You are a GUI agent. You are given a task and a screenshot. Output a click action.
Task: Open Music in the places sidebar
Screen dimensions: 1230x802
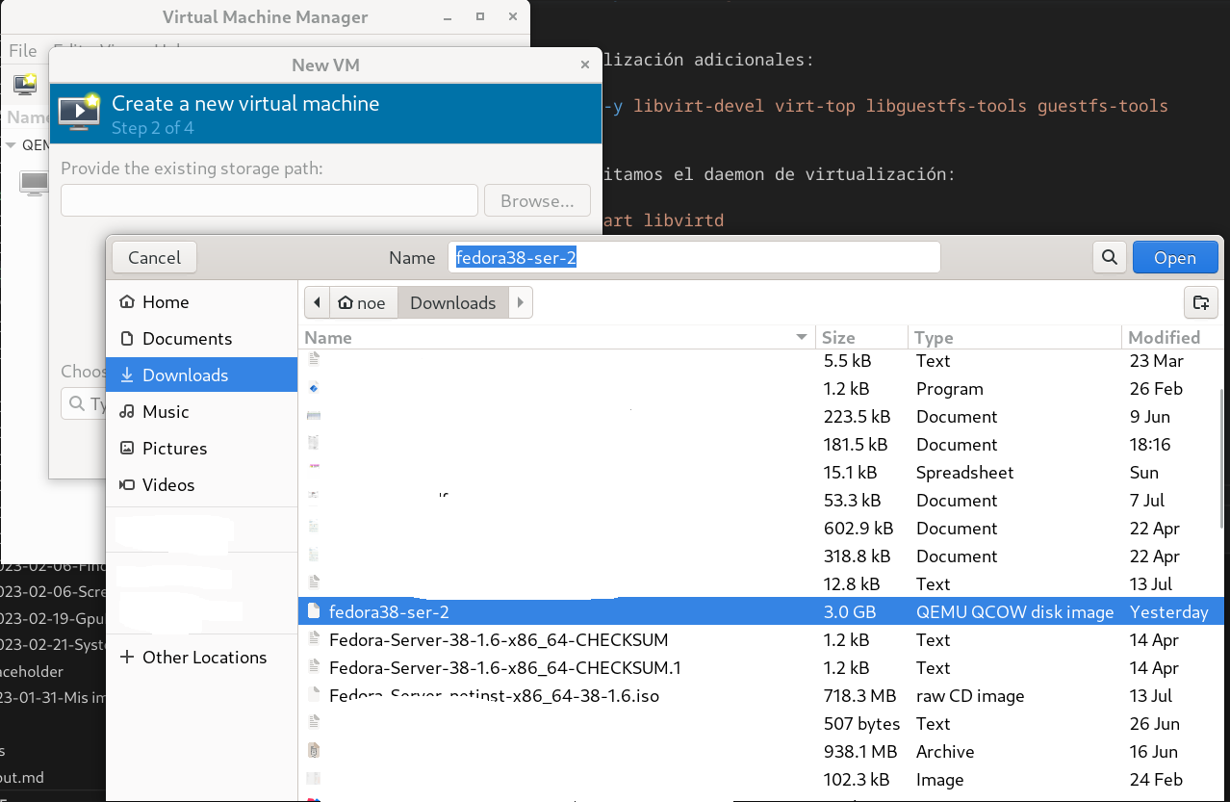pos(201,412)
